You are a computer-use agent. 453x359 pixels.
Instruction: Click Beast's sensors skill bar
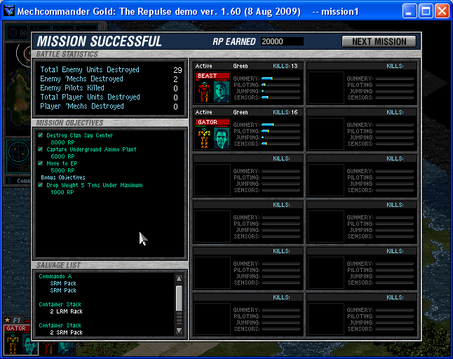tap(280, 97)
